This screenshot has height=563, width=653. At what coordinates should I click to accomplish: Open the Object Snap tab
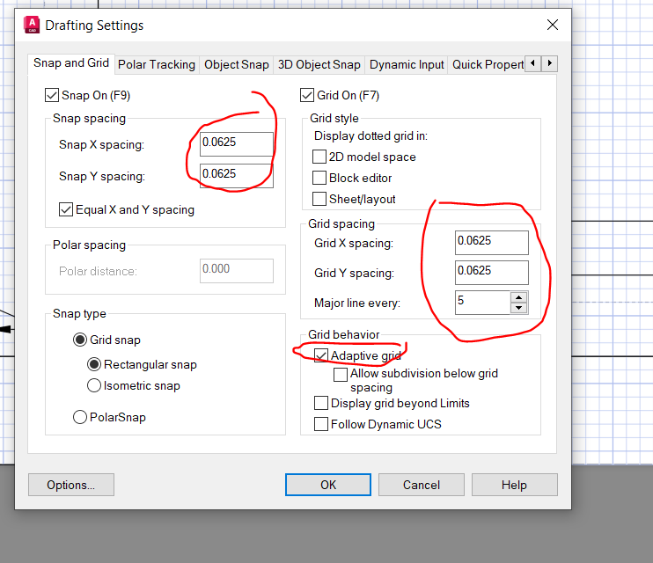(236, 64)
